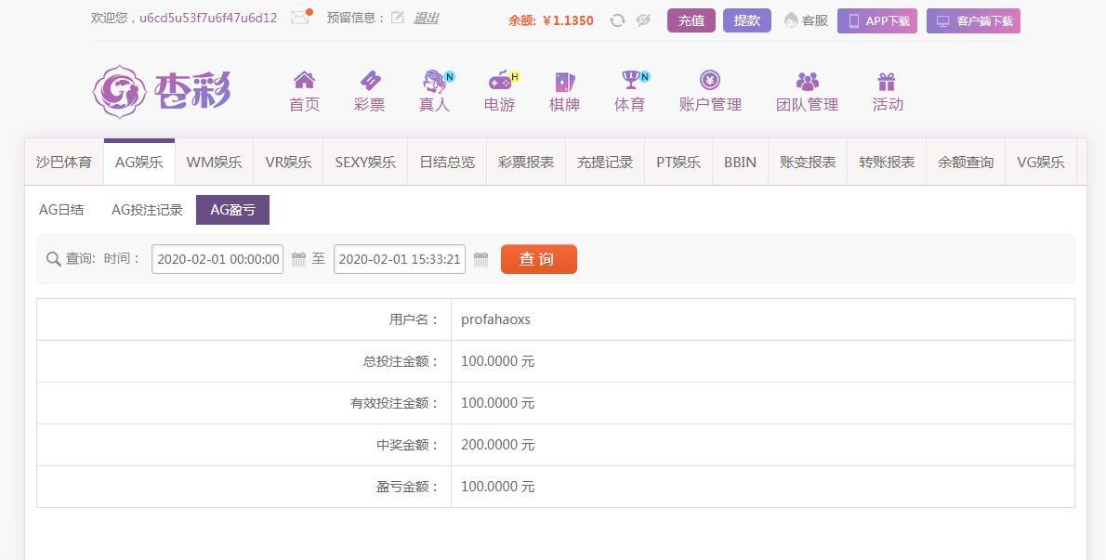
Task: Hide balance with the eye icon
Action: [x=642, y=20]
